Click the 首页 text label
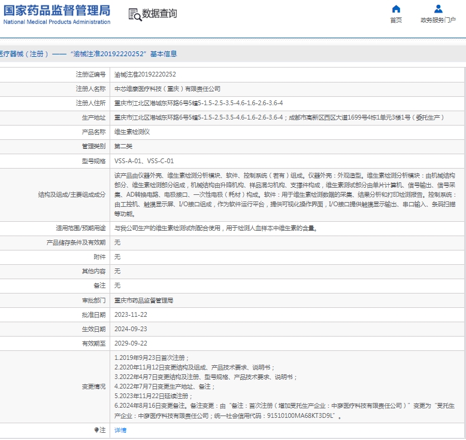Screen dimensions: 466x440 pos(396,20)
